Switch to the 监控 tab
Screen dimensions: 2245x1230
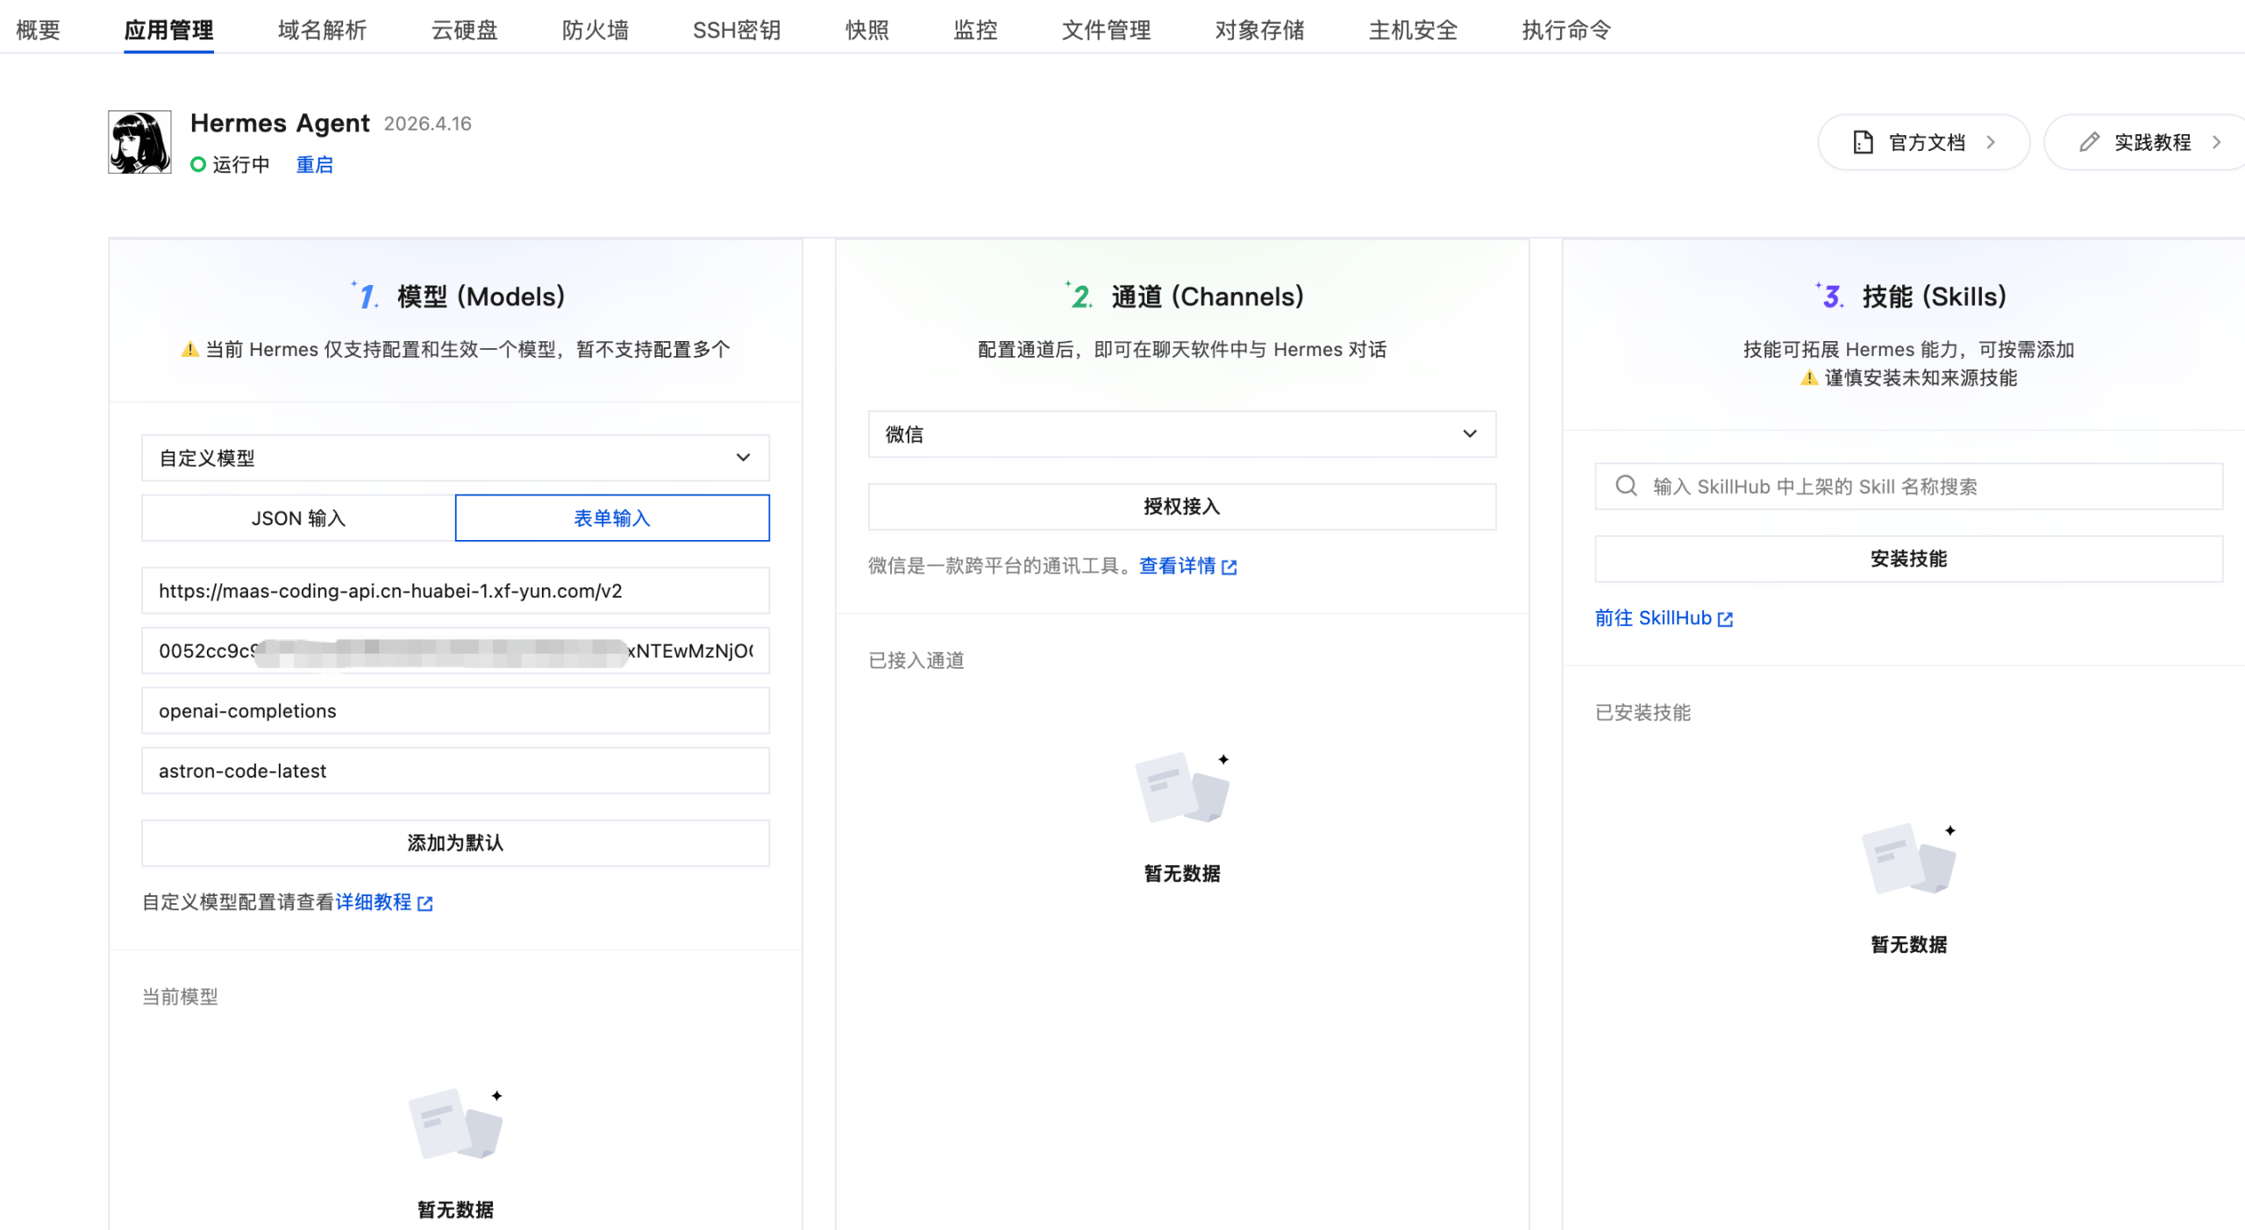click(974, 30)
